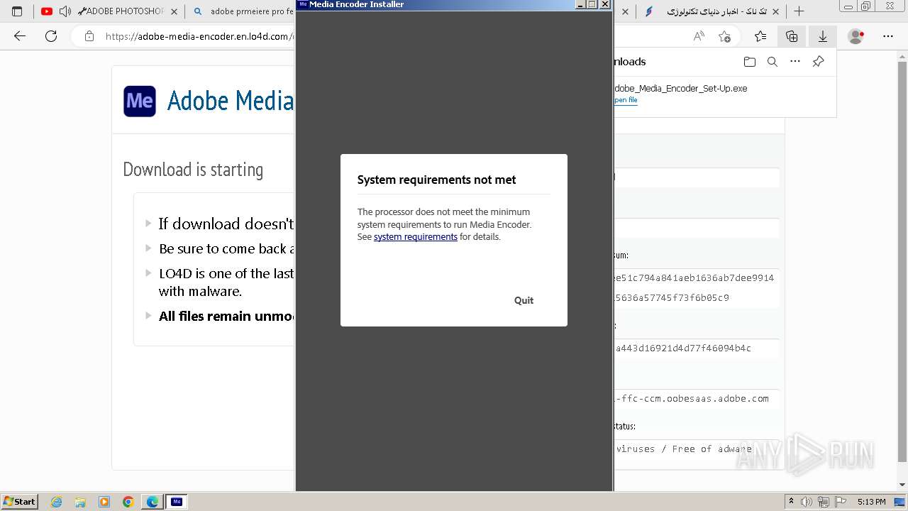Click the Adobe Media page title

tap(230, 101)
